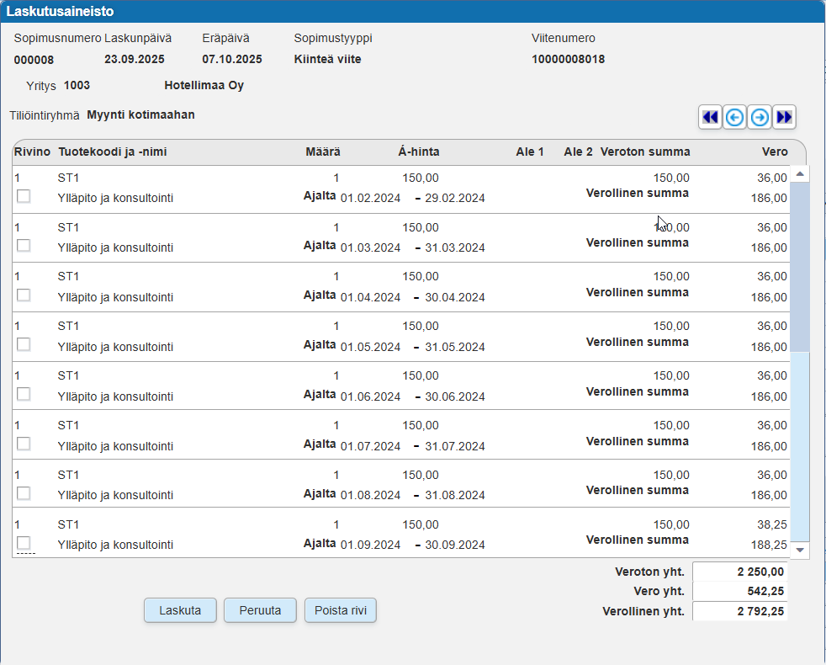Click invoice date 23.09.2025
Image resolution: width=826 pixels, height=665 pixels.
click(x=135, y=59)
